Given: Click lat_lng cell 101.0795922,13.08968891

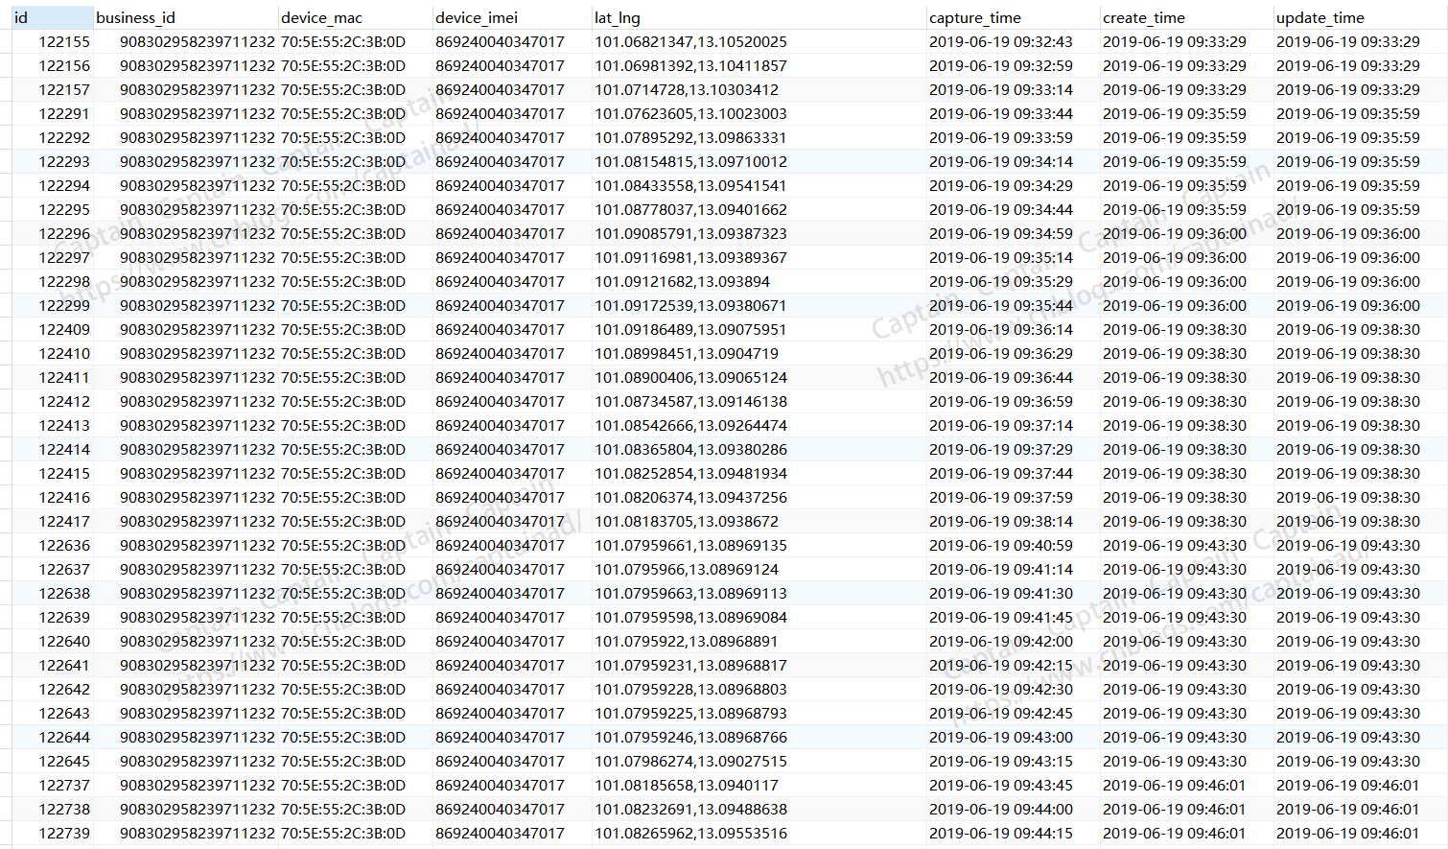Looking at the screenshot, I should (x=686, y=642).
